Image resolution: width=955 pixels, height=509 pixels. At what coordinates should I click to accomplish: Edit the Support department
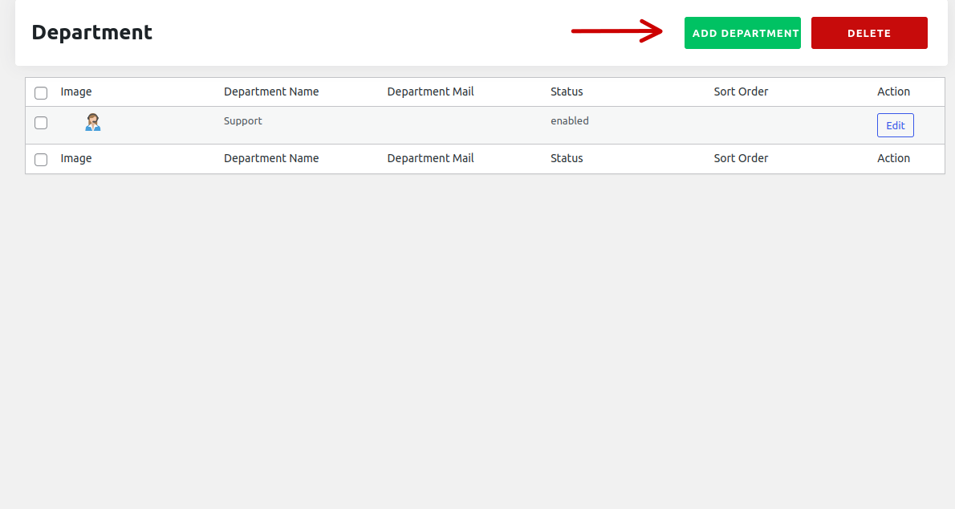point(896,125)
